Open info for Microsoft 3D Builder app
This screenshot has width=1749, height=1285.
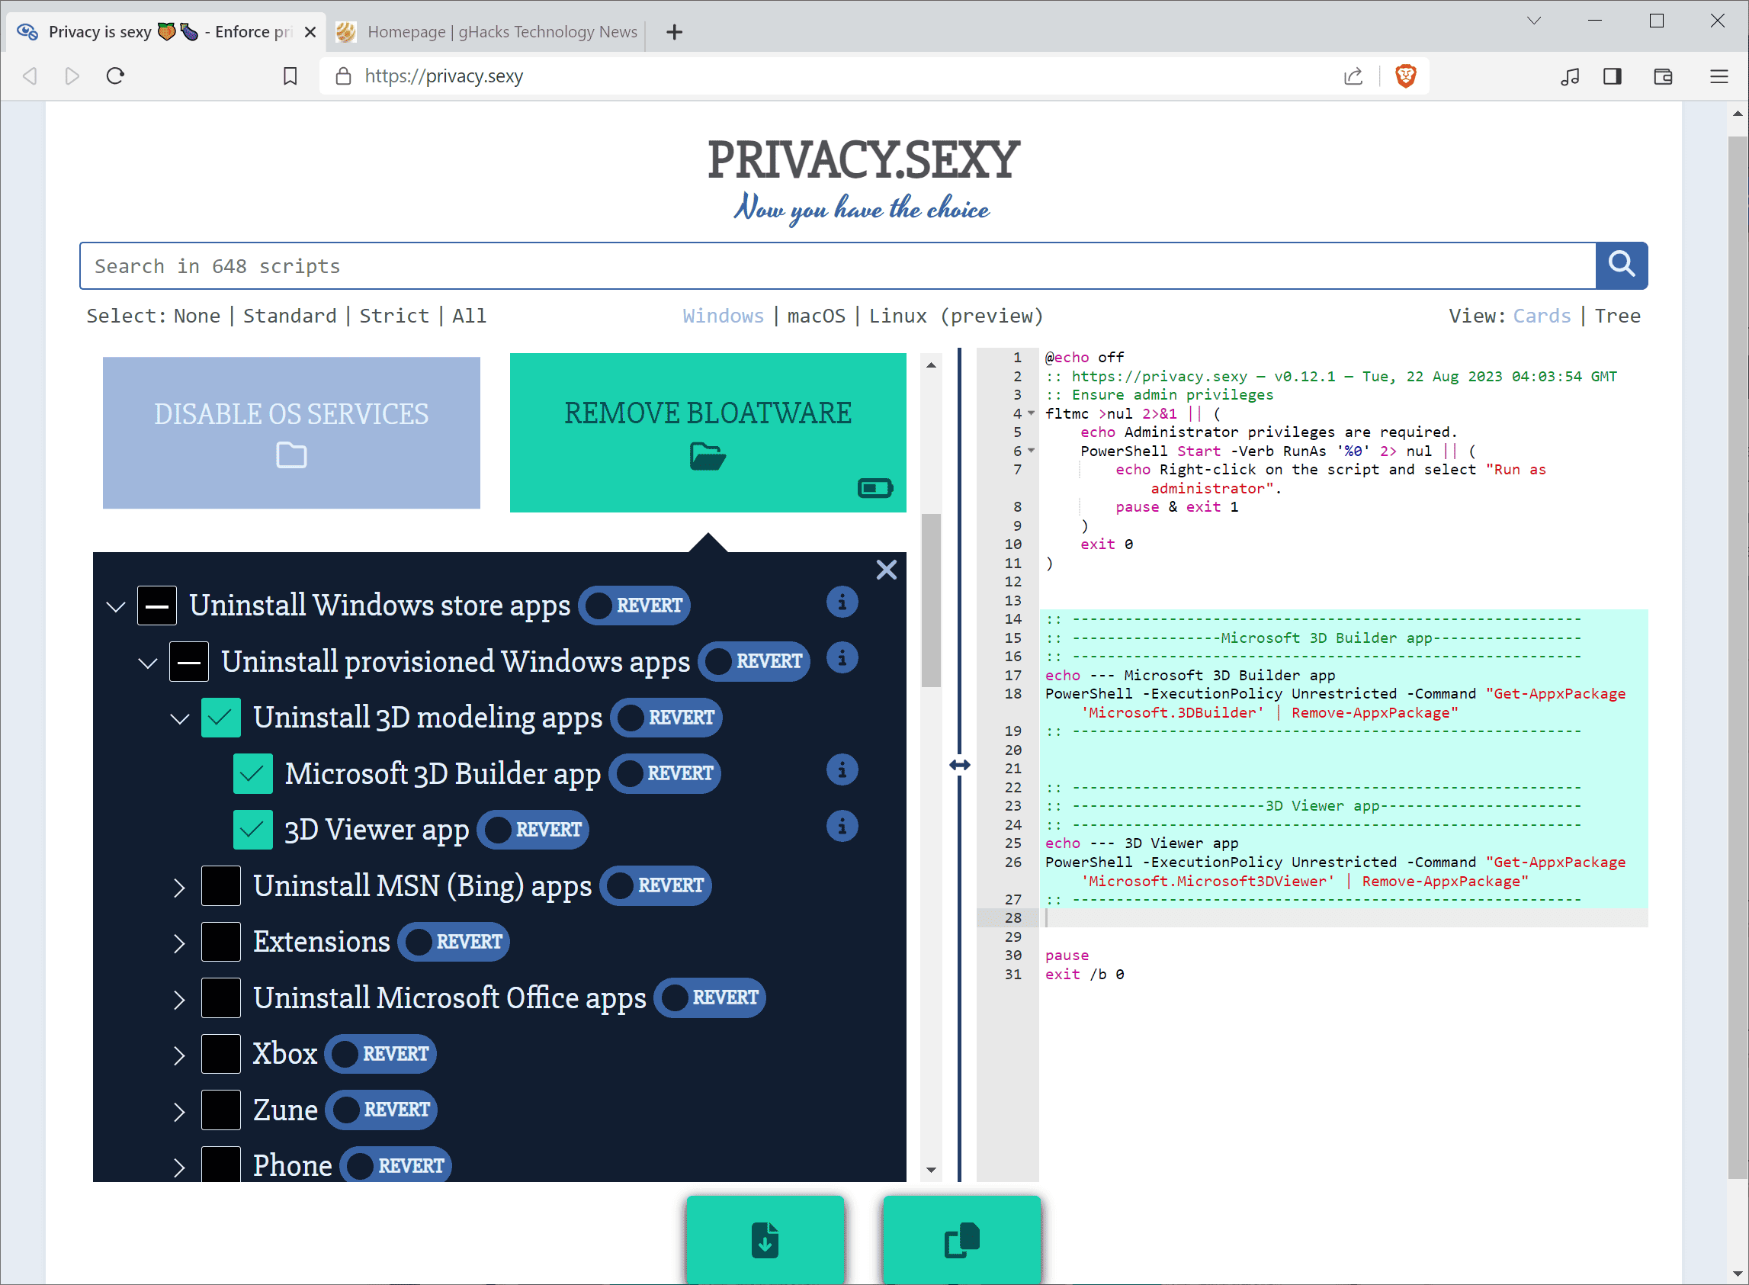pyautogui.click(x=842, y=770)
